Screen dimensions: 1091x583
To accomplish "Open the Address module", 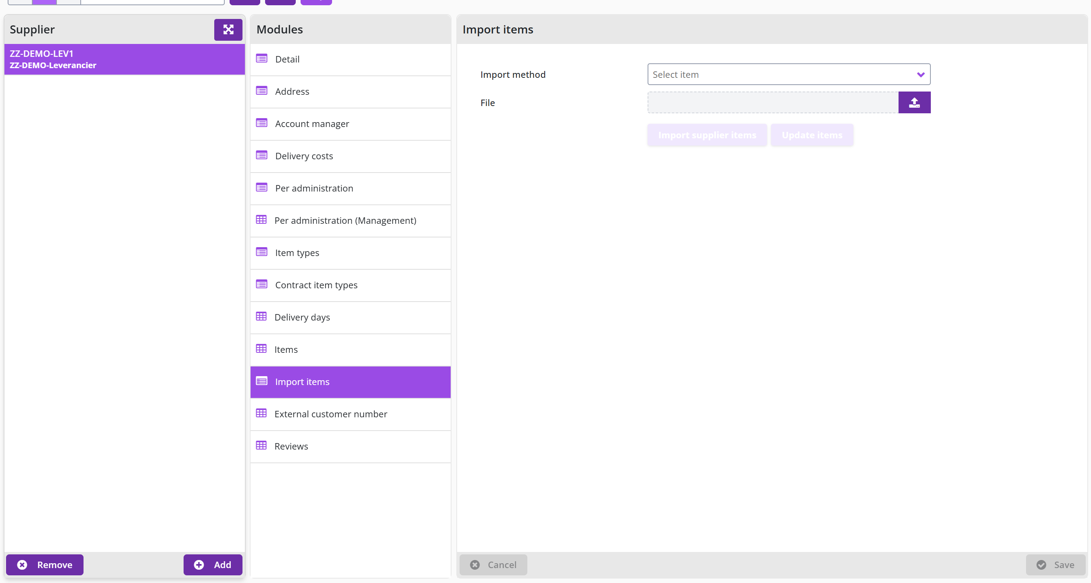I will pos(350,92).
